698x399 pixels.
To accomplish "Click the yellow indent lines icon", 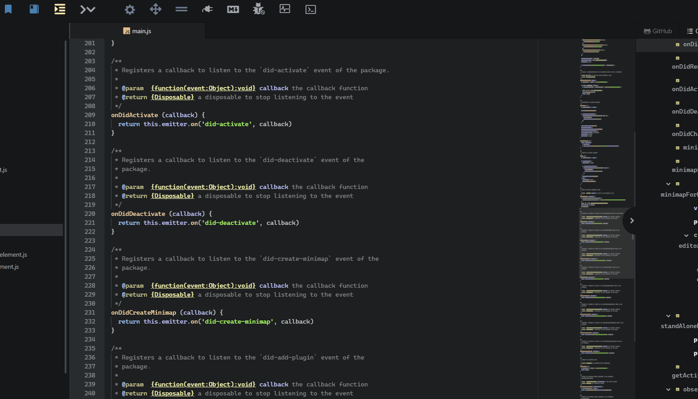I will (x=60, y=9).
